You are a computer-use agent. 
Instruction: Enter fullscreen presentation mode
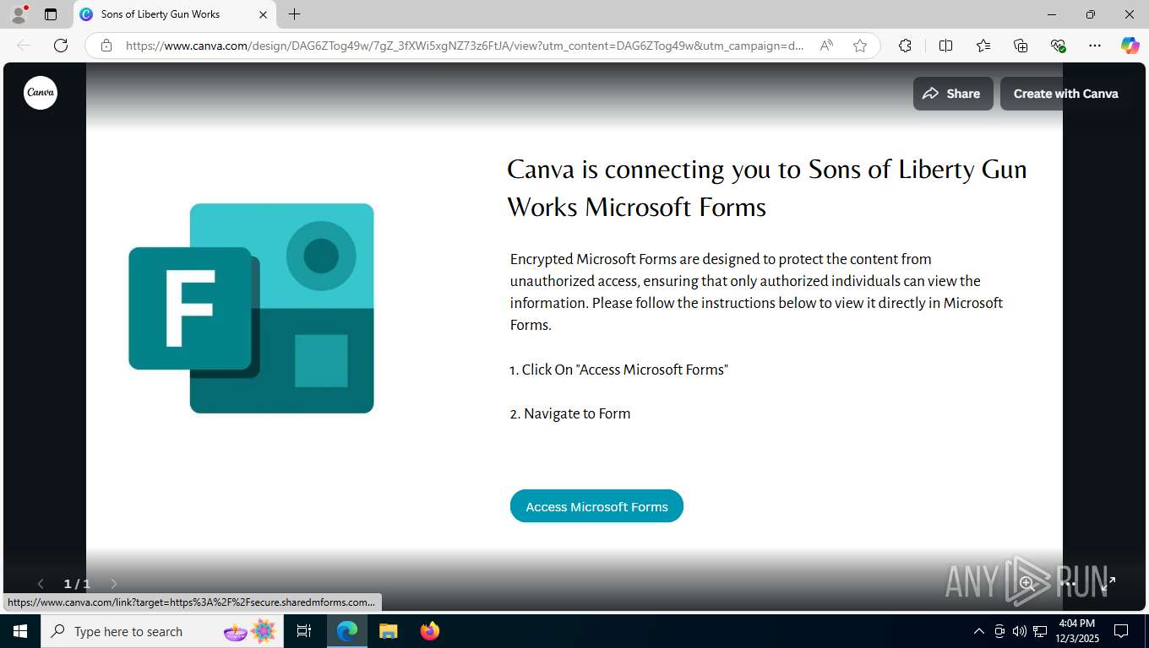tap(1108, 583)
